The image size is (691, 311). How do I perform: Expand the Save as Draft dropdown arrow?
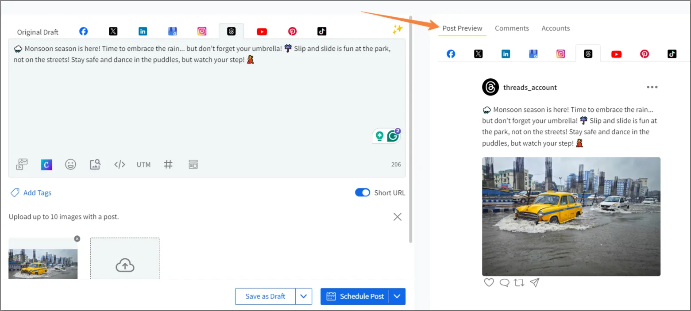coord(304,296)
